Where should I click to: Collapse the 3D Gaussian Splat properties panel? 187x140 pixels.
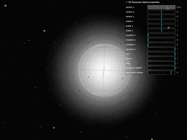127,2
